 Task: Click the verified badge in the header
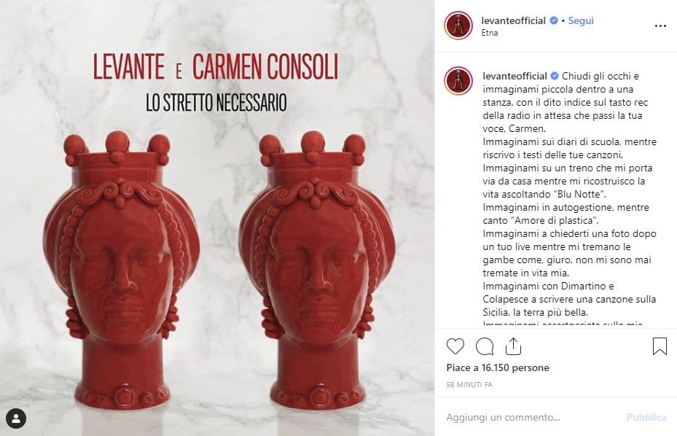click(554, 20)
